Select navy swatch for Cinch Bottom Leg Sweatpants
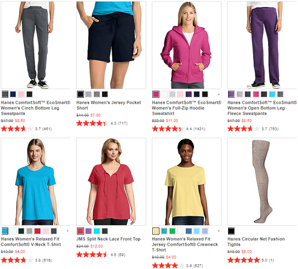298x269 pixels. 13,94
